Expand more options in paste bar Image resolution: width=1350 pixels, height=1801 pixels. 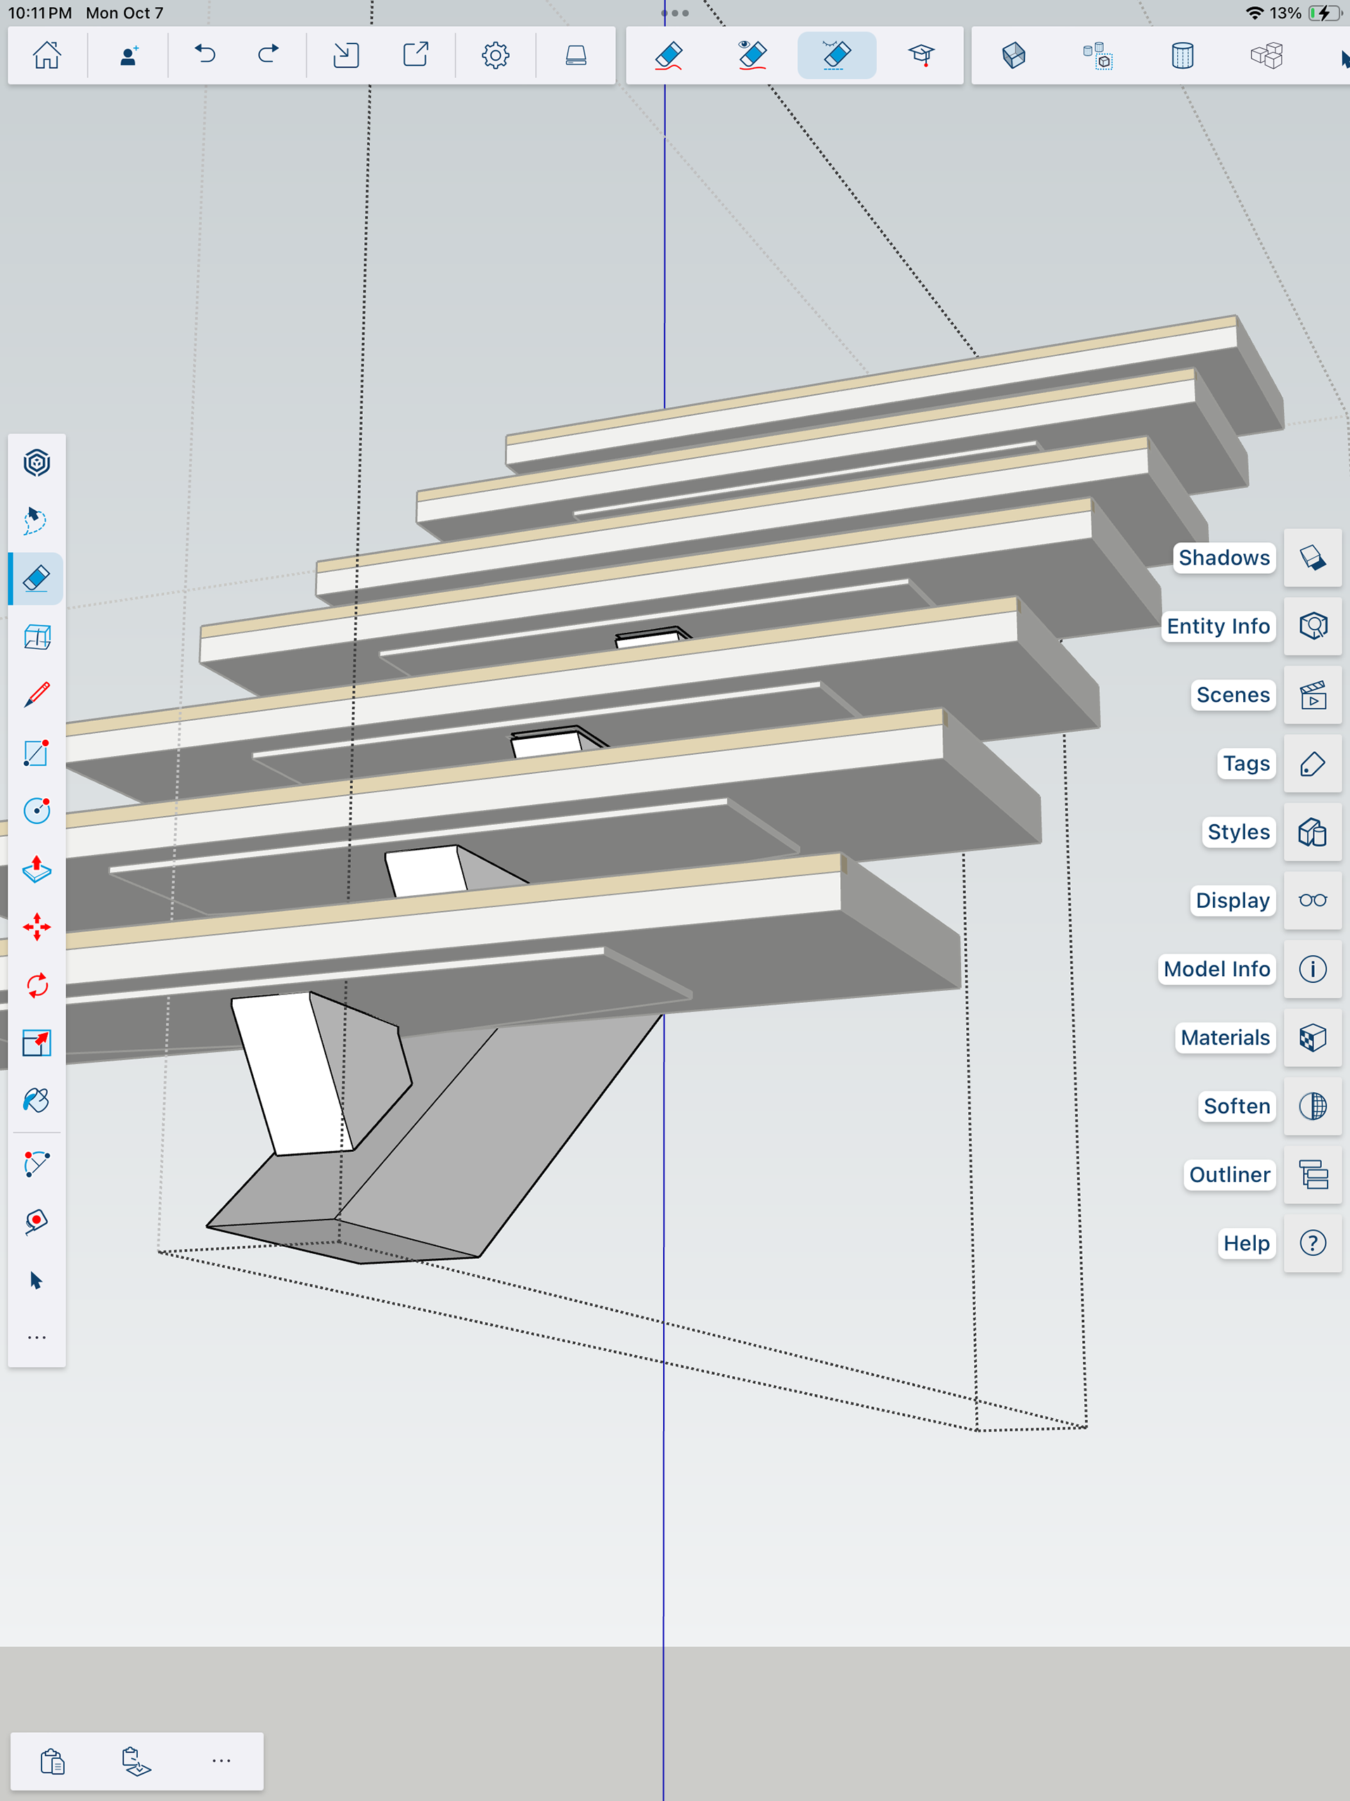coord(221,1760)
